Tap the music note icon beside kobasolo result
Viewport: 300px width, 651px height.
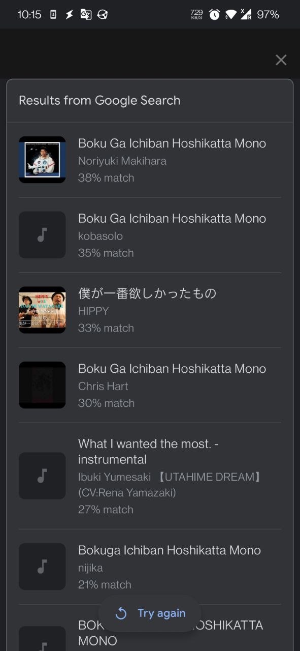tap(42, 234)
